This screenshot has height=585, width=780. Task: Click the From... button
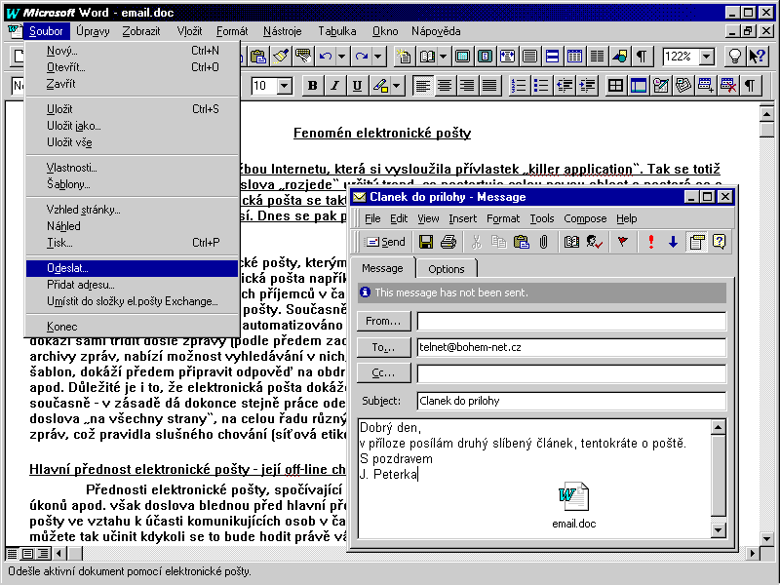383,322
